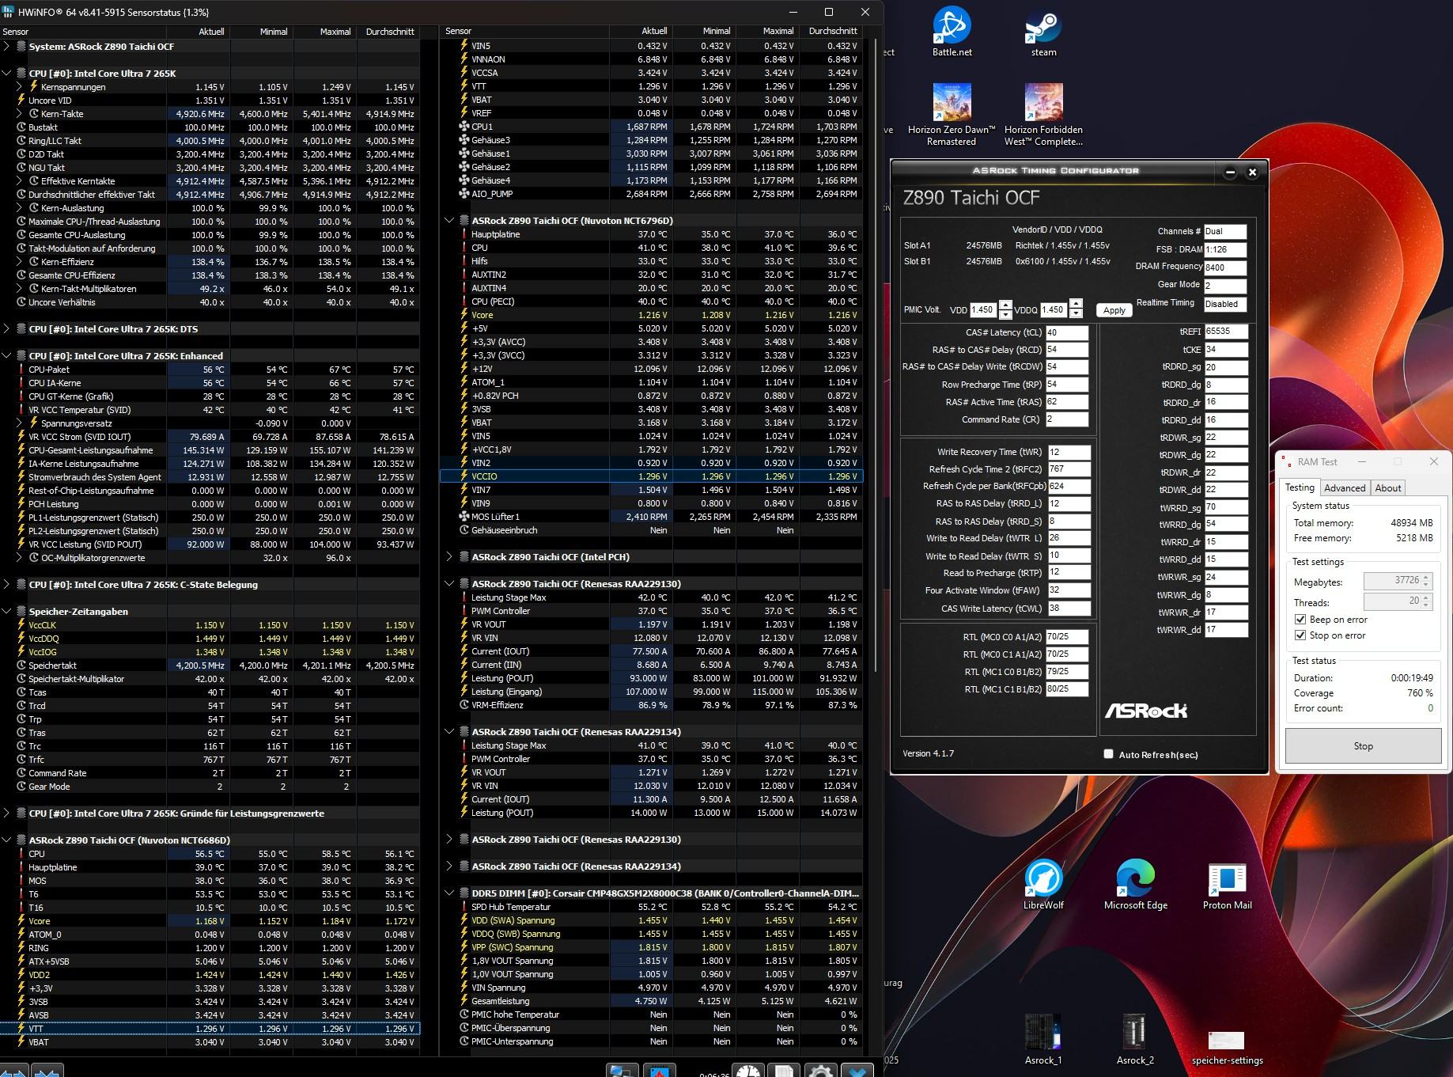Click the fan icon beside AIO_PUMP
The height and width of the screenshot is (1077, 1453).
[x=464, y=194]
